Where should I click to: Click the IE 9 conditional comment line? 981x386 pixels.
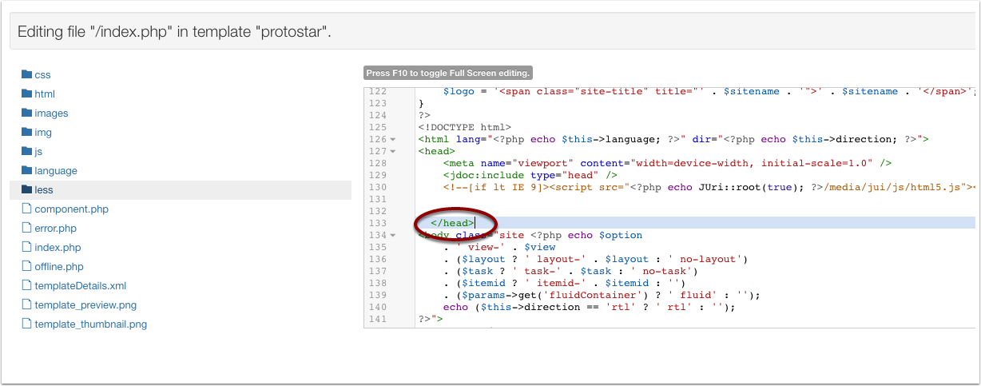[709, 187]
